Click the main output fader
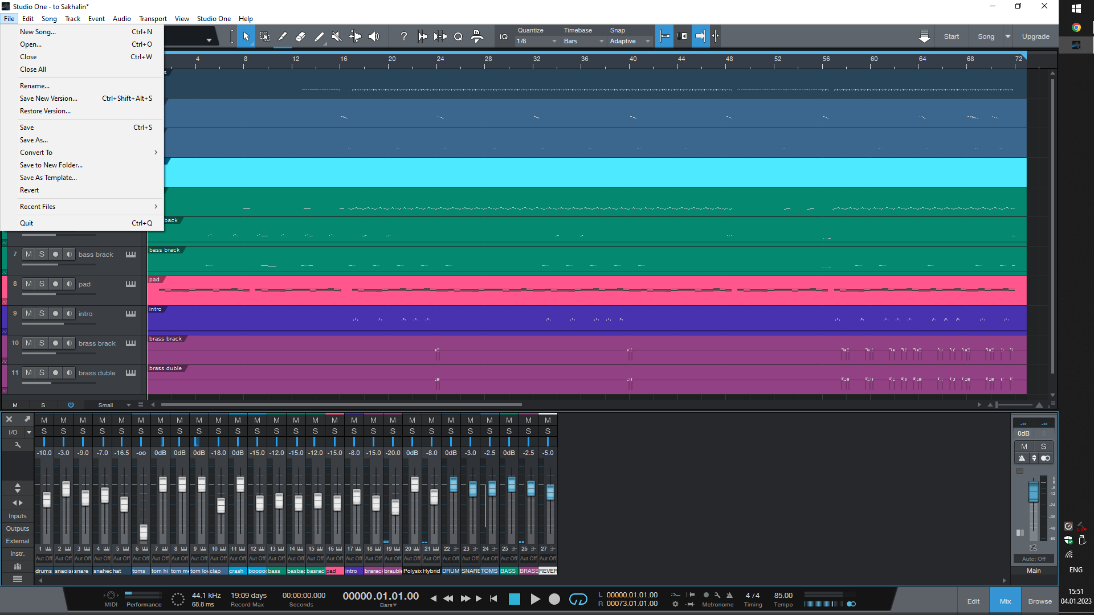Screen dimensions: 1094x615 click(x=1033, y=492)
